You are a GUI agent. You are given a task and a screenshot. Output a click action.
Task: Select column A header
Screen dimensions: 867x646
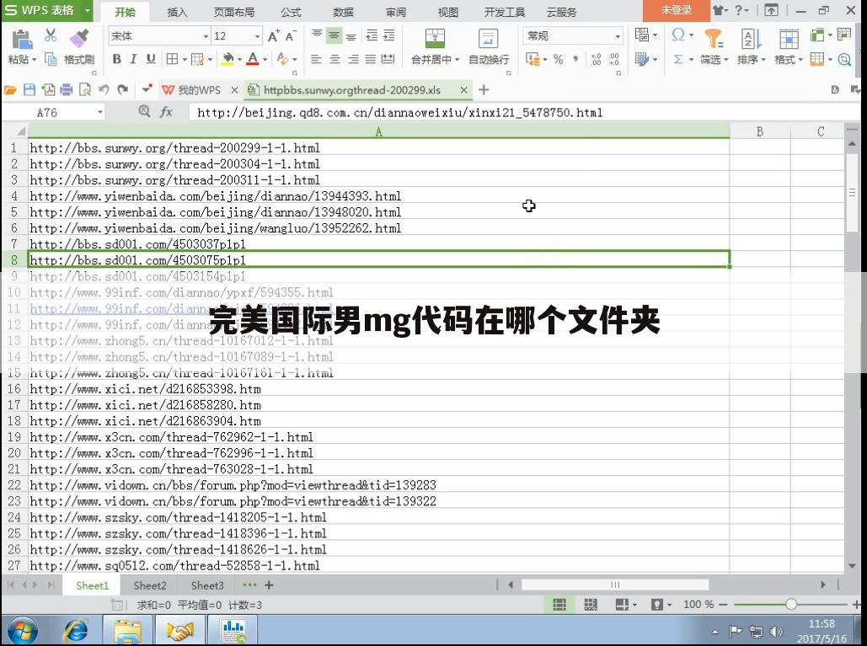point(379,131)
